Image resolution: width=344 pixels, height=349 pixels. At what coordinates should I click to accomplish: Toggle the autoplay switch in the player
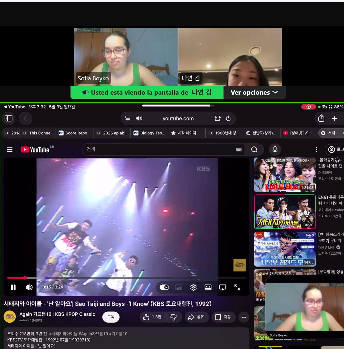[x=164, y=287]
